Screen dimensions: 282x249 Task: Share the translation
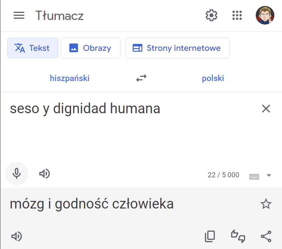tap(266, 236)
